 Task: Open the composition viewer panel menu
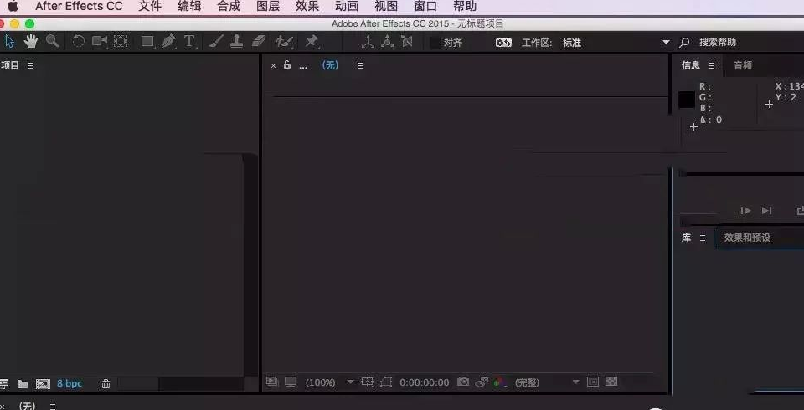[x=360, y=65]
